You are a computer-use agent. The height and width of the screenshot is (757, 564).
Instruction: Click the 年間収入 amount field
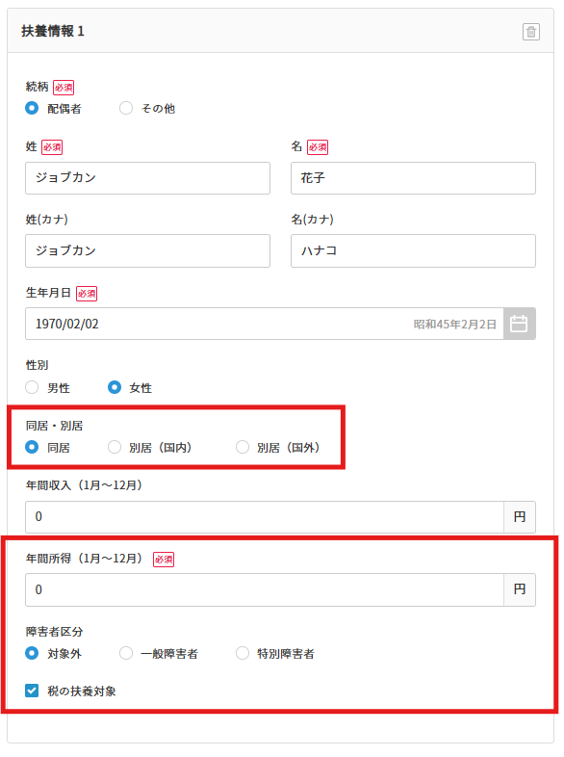pyautogui.click(x=265, y=517)
